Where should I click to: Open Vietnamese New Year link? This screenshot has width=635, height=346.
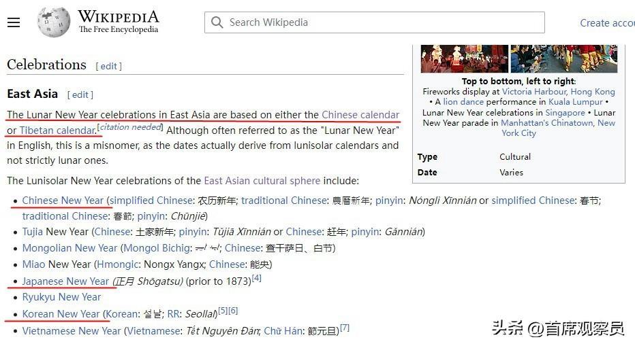pyautogui.click(x=72, y=331)
